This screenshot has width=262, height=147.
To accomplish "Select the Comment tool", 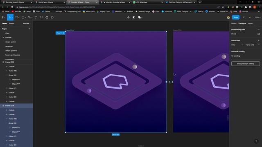I will tap(52, 17).
